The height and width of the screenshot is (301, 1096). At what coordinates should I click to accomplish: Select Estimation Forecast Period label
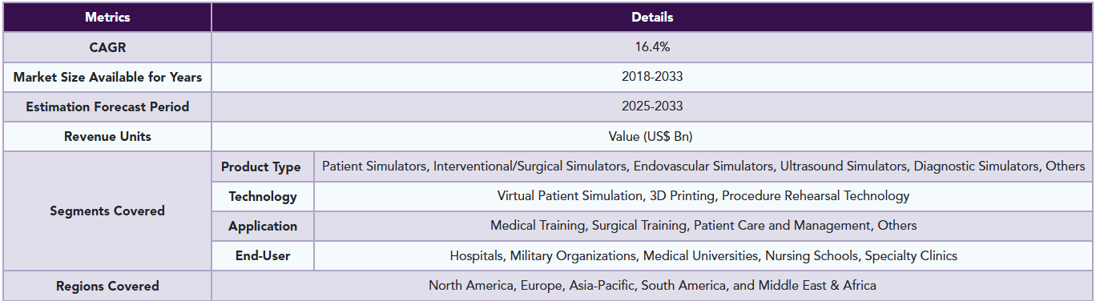pyautogui.click(x=107, y=106)
